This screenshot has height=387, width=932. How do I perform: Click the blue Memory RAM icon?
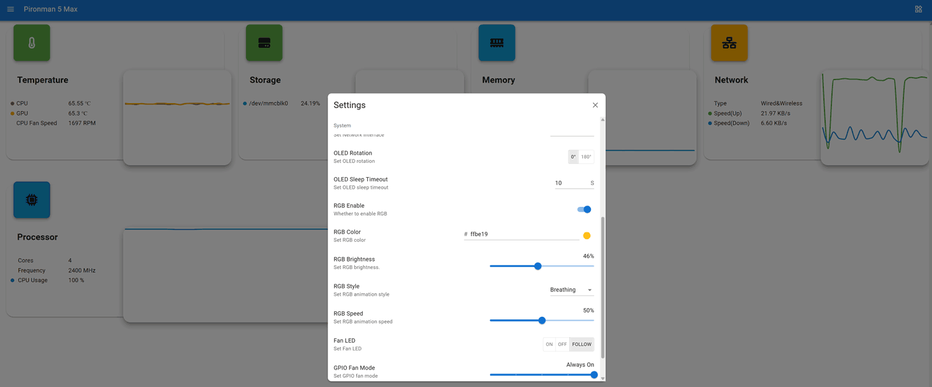coord(496,43)
